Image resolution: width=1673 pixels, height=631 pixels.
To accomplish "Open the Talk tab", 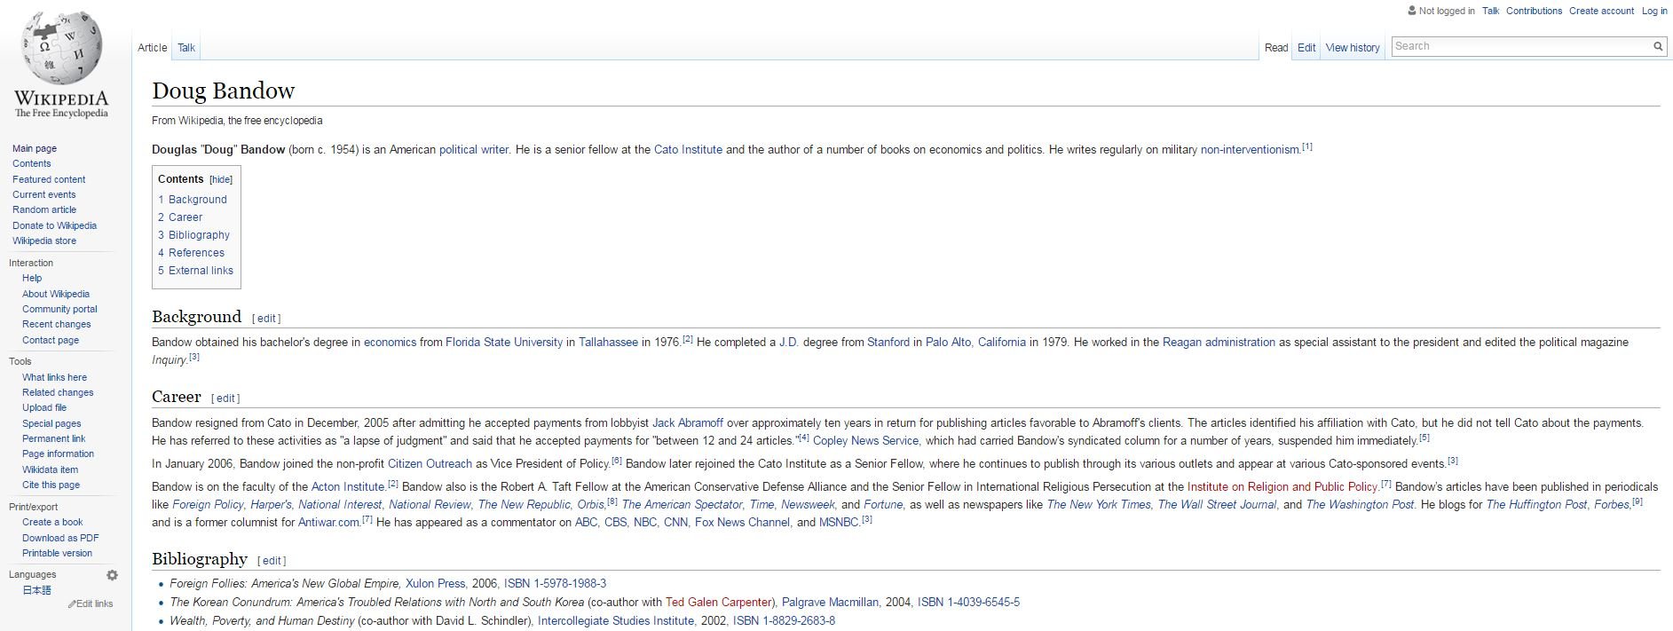I will point(186,48).
